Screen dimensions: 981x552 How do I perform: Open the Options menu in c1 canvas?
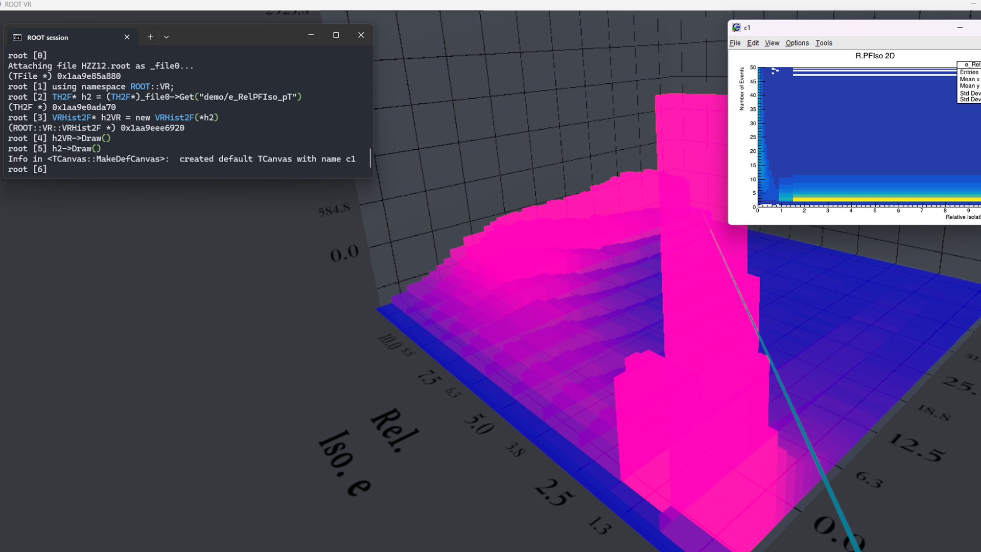coord(797,43)
